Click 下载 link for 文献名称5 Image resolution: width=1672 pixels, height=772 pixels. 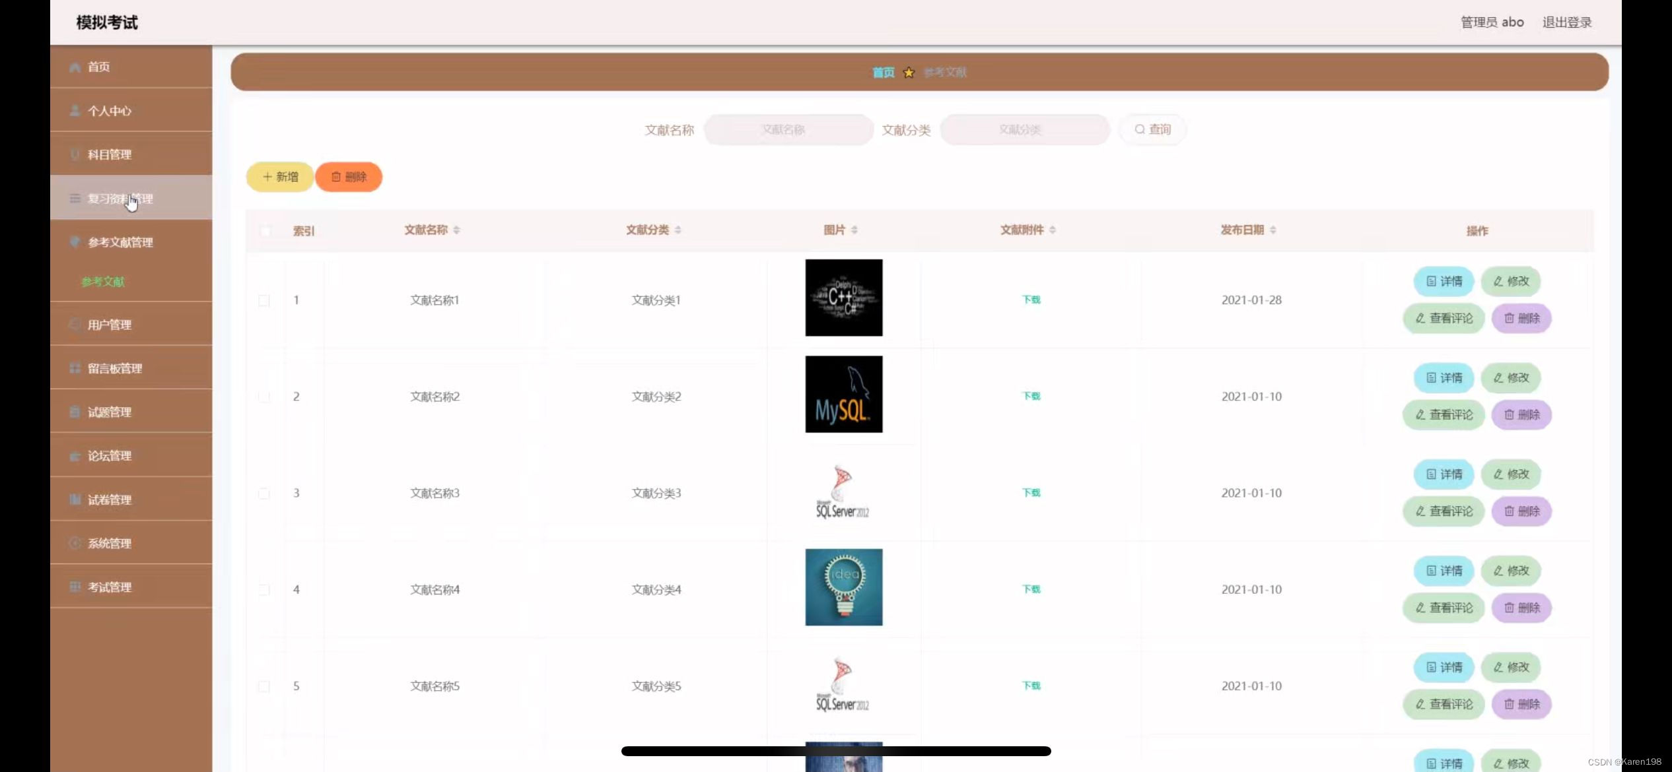pos(1031,686)
